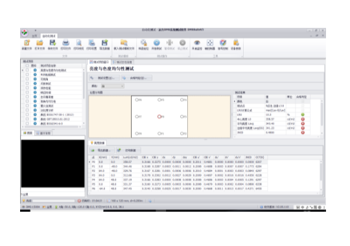Click the greyed Stop Test round icon
Screen dimensions: 350x246
[183, 43]
